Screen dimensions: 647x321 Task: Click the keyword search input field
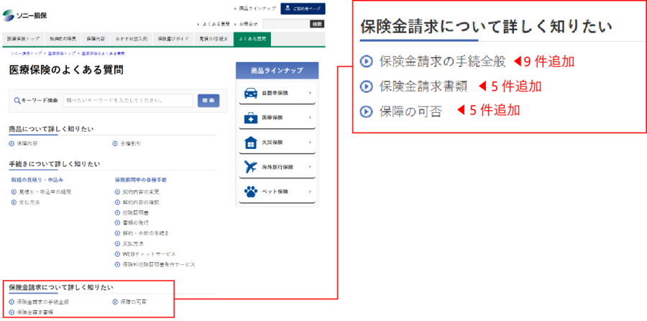point(128,101)
